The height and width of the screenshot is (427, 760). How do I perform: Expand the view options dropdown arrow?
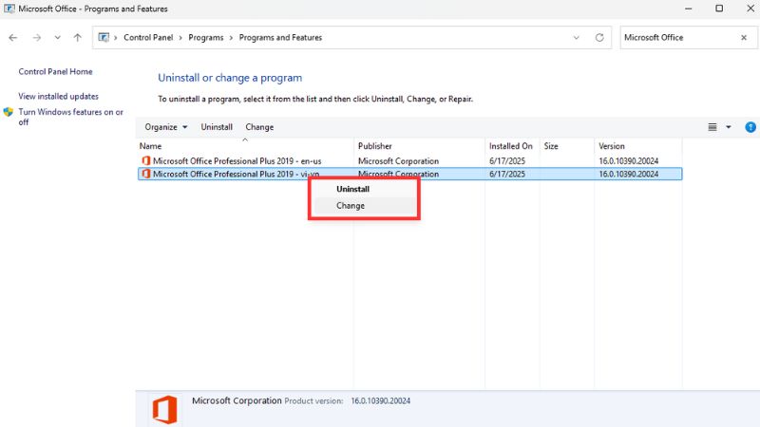click(x=729, y=127)
